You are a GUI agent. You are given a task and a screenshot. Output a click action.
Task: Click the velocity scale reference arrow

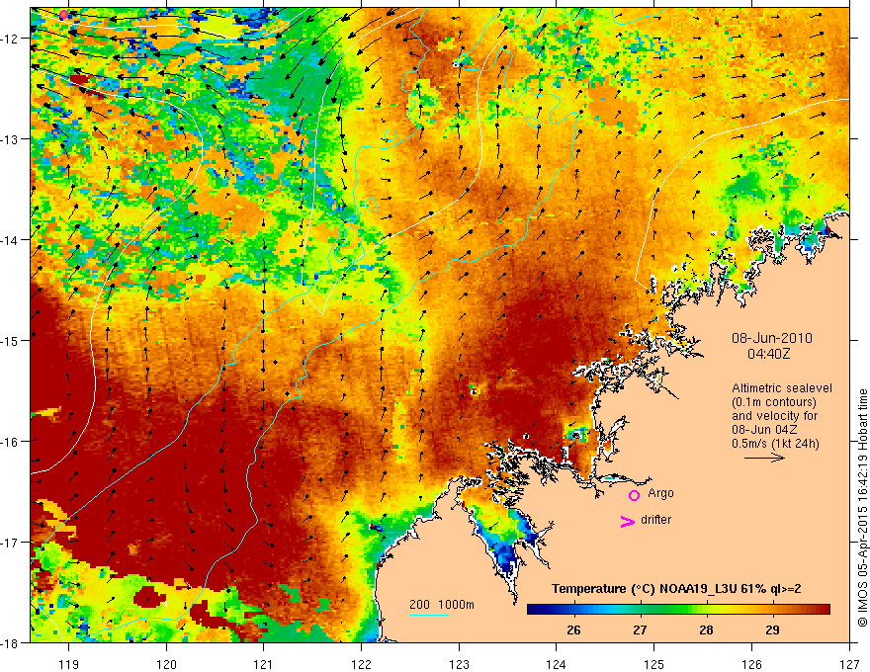pyautogui.click(x=764, y=458)
